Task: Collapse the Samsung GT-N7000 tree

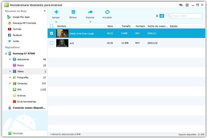Action: pos(6,54)
